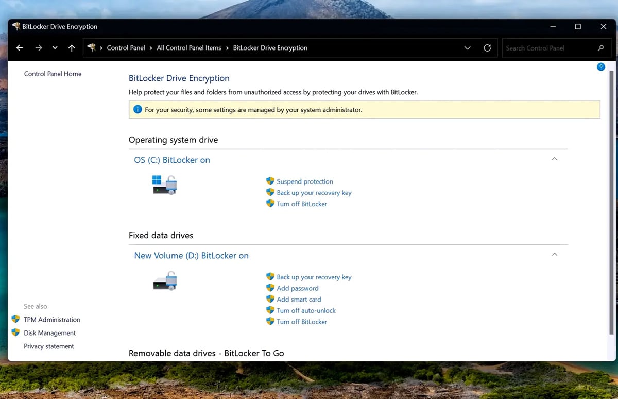Open the address bar history dropdown
This screenshot has height=399, width=618.
(x=468, y=48)
